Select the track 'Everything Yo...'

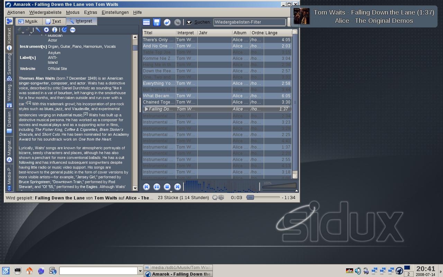pos(217,83)
